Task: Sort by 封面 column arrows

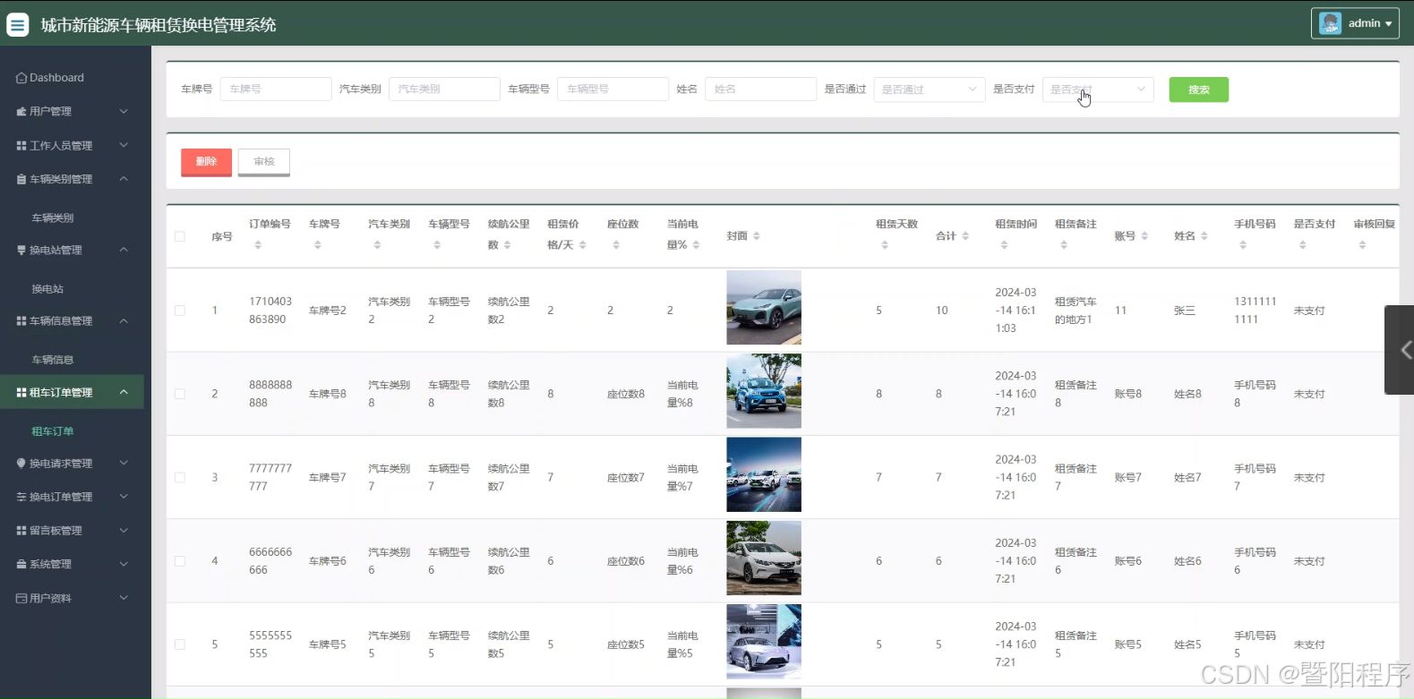Action: tap(757, 236)
